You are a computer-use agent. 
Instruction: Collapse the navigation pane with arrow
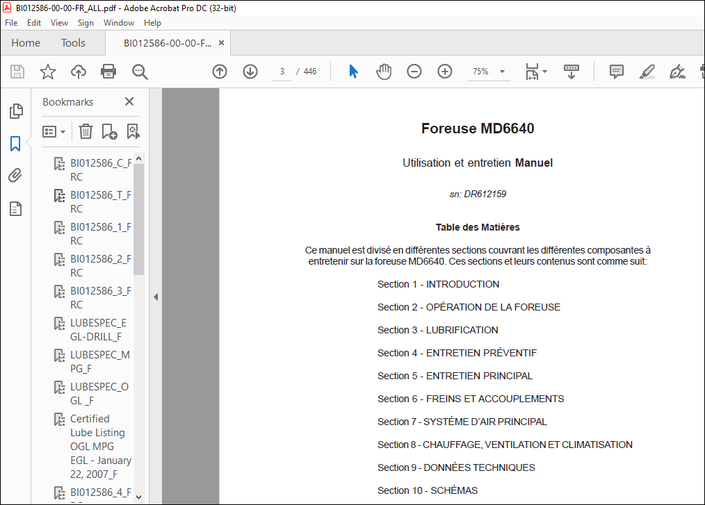tap(156, 297)
